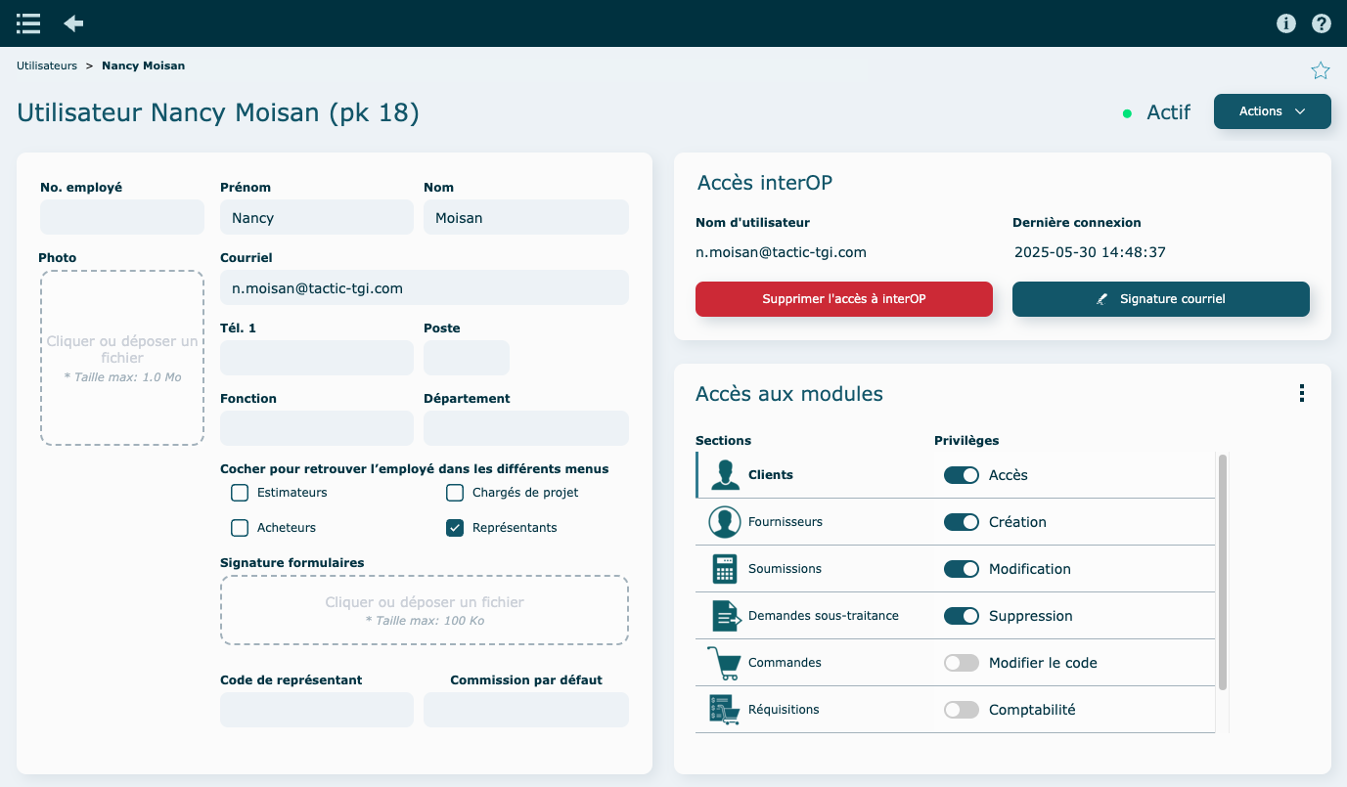Go to Utilisateurs breadcrumb link
1347x787 pixels.
pos(47,66)
